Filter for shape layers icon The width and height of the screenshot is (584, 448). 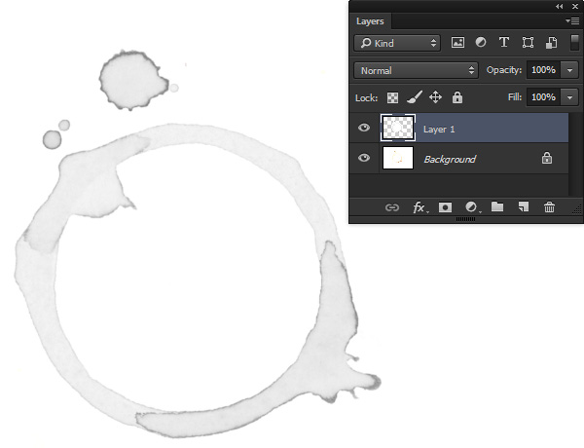tap(528, 43)
